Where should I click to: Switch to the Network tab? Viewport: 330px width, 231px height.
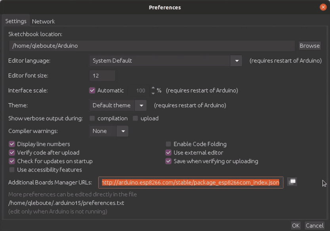(43, 21)
